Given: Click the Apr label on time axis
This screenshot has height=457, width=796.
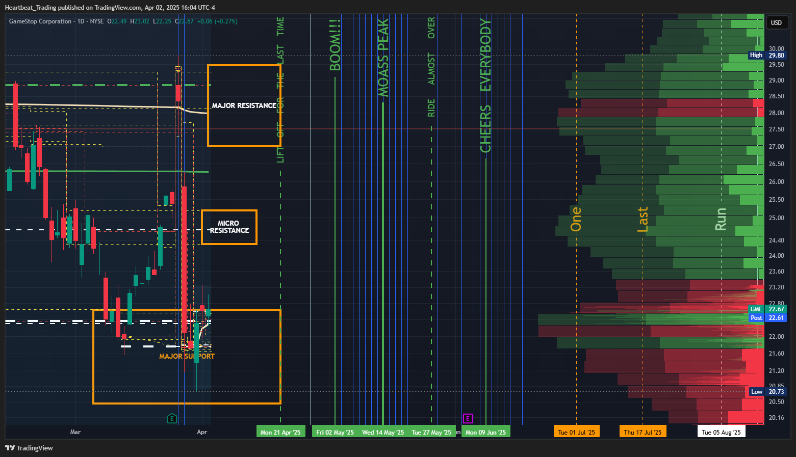Looking at the screenshot, I should pos(202,432).
